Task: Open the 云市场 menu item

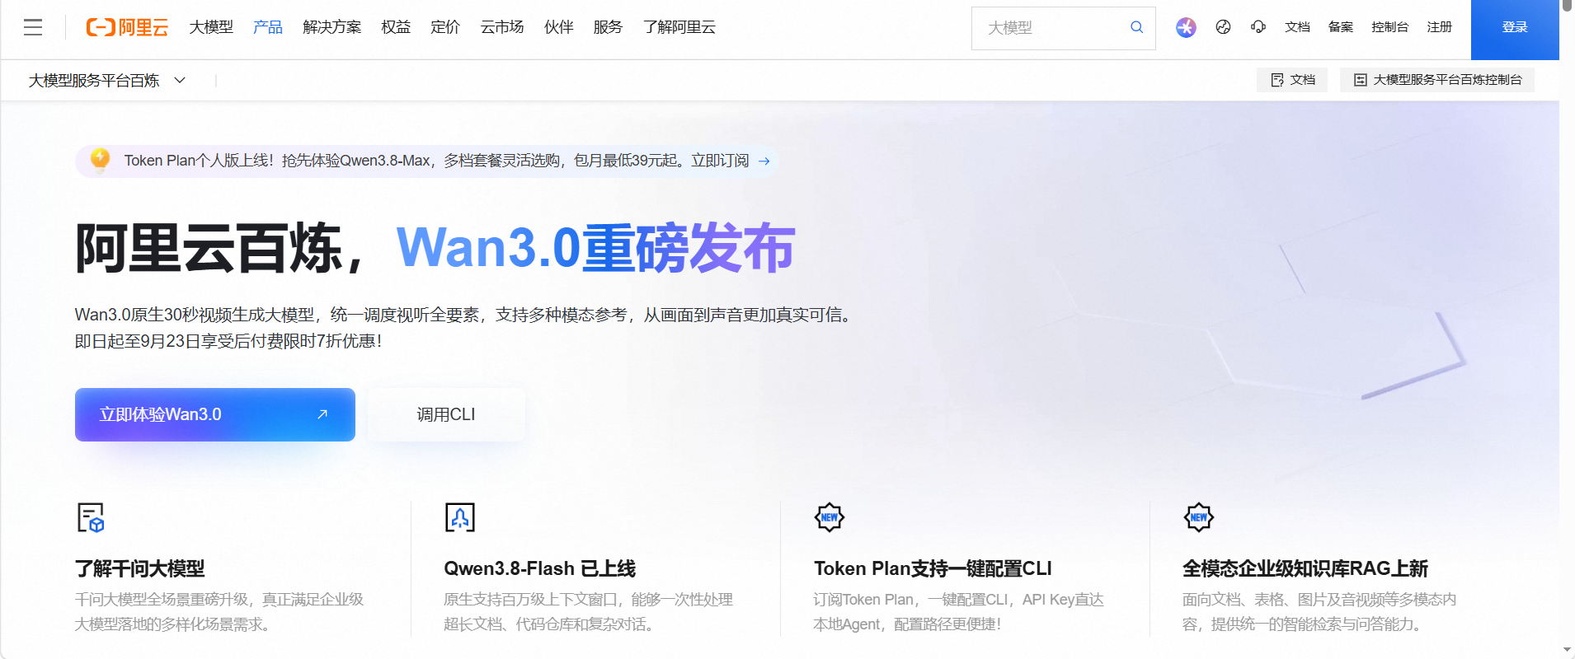Action: 502,27
